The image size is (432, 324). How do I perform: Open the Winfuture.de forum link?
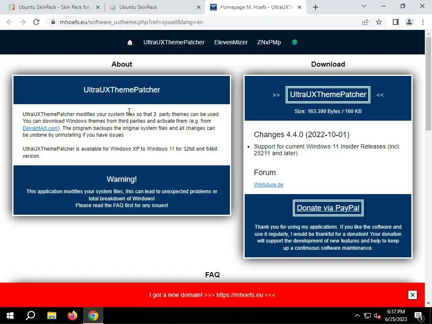pos(268,185)
